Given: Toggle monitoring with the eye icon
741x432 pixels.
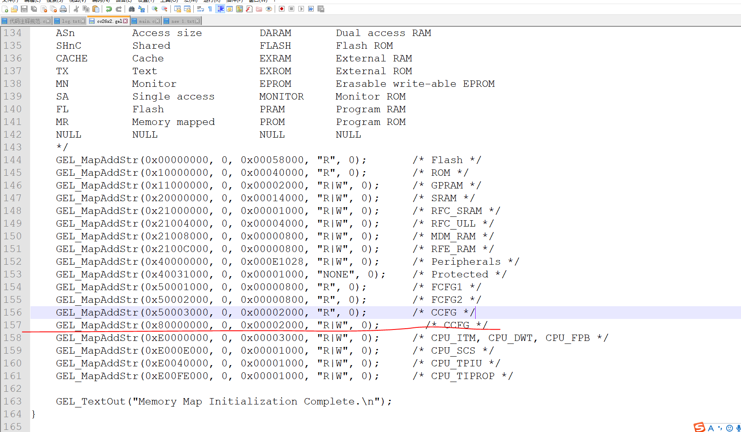Looking at the screenshot, I should 269,9.
